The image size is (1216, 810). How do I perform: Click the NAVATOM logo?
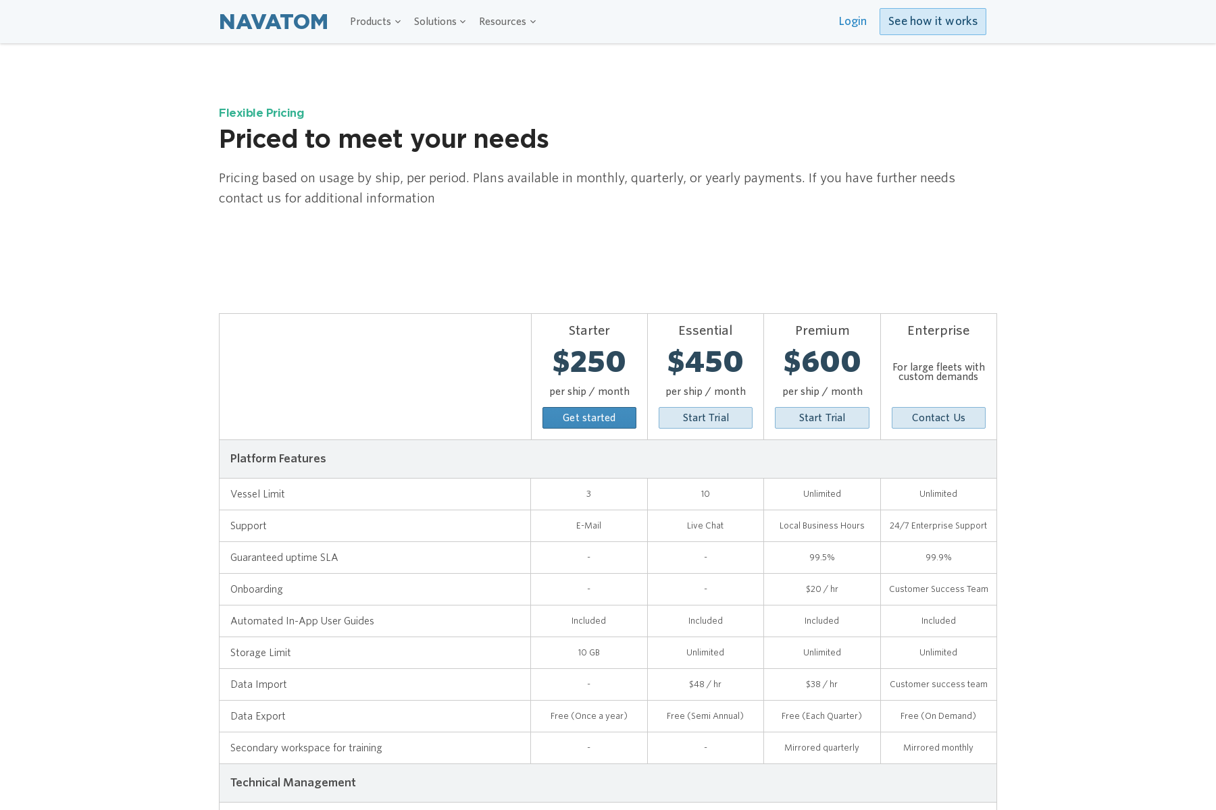(274, 22)
